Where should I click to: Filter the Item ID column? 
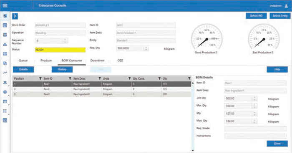[70, 78]
